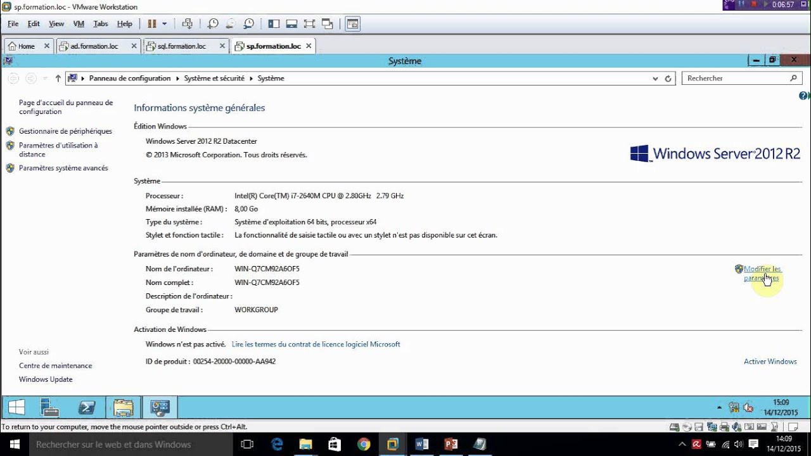Click the Send Ctrl+Alt+Del toolbar icon

pos(187,23)
